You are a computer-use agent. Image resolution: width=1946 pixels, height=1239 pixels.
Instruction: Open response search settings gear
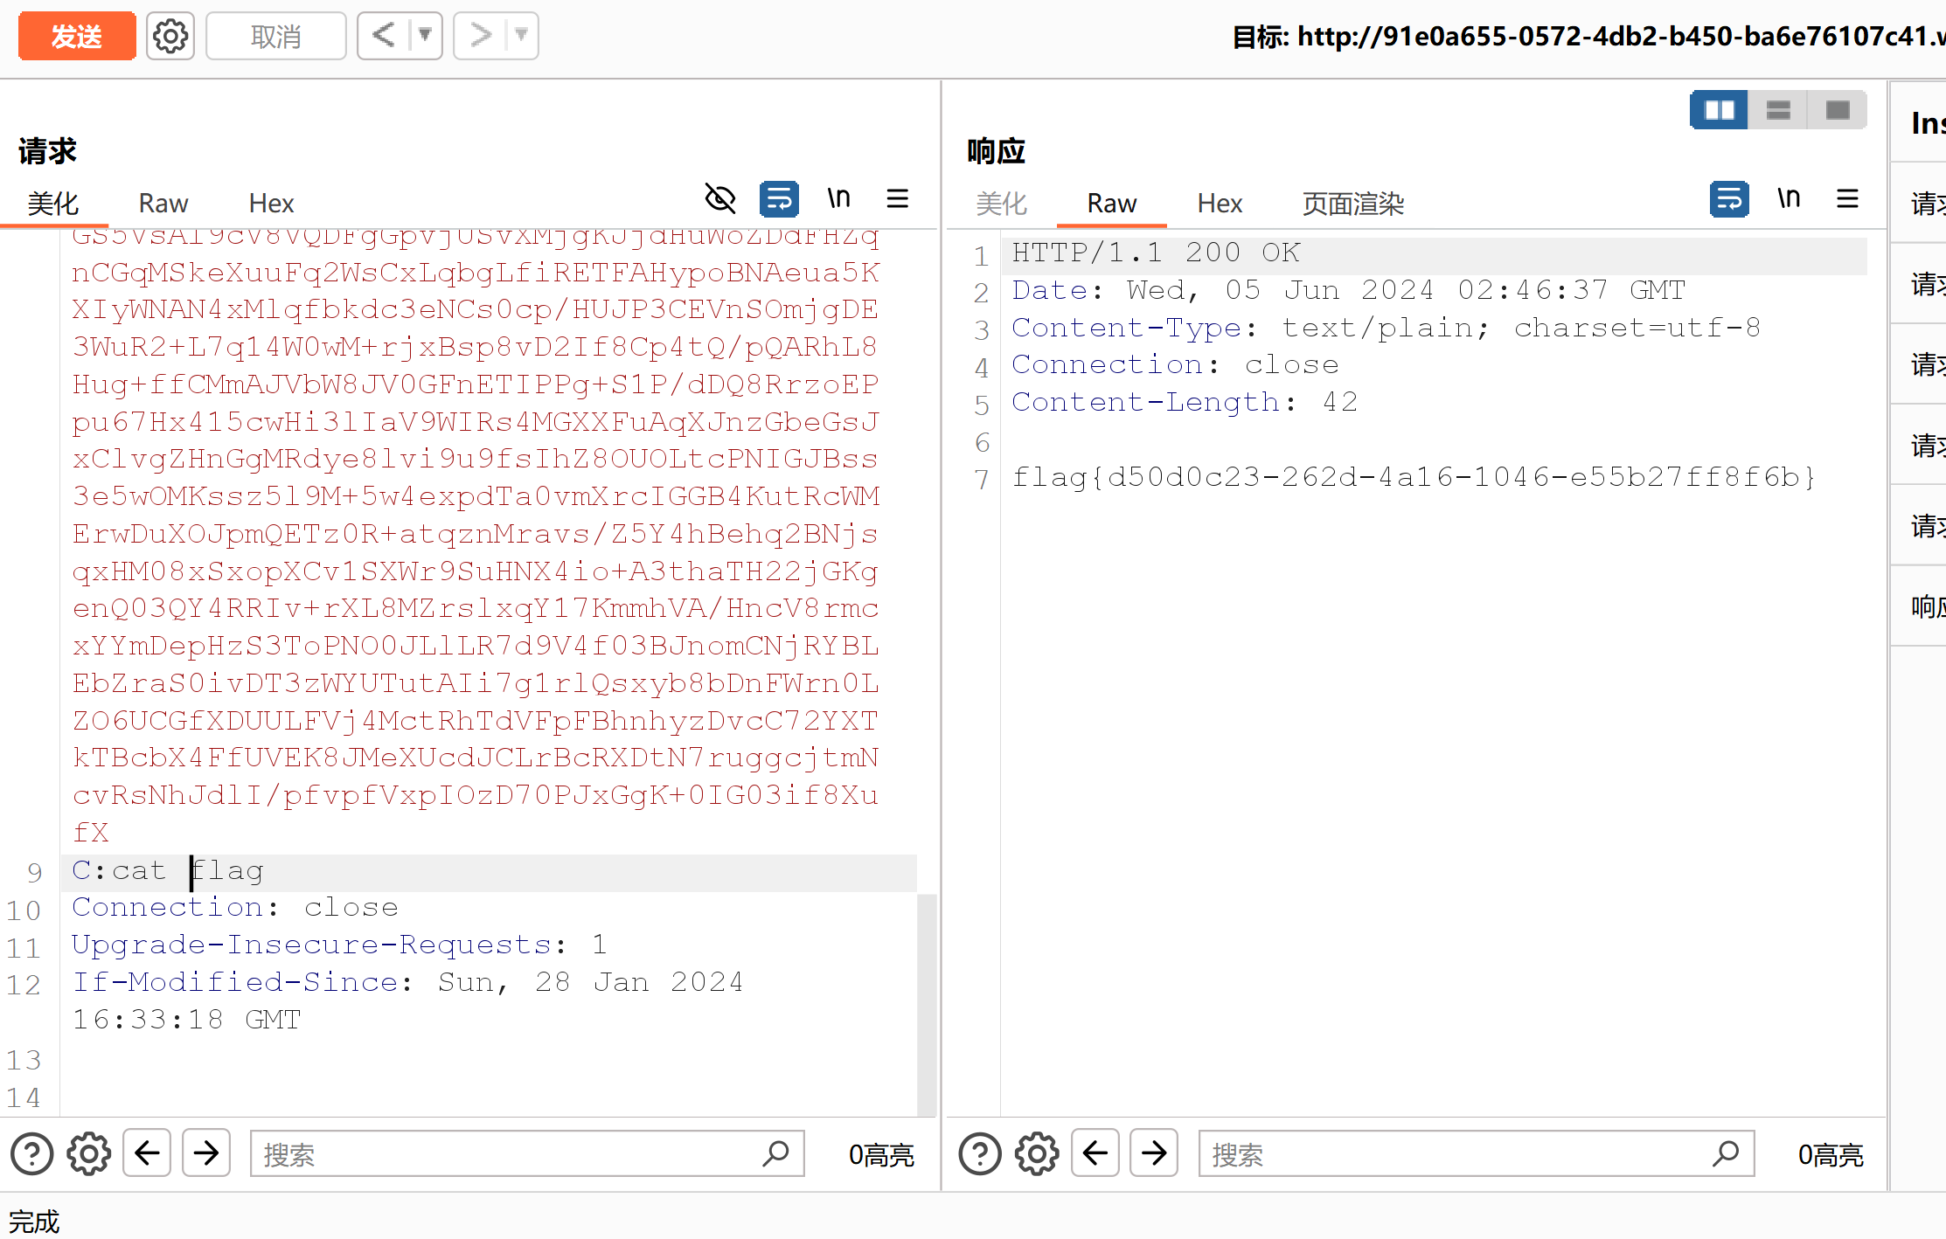point(1037,1154)
